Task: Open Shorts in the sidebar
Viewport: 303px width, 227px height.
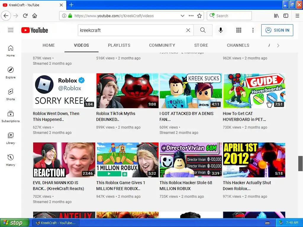Action: (11, 95)
